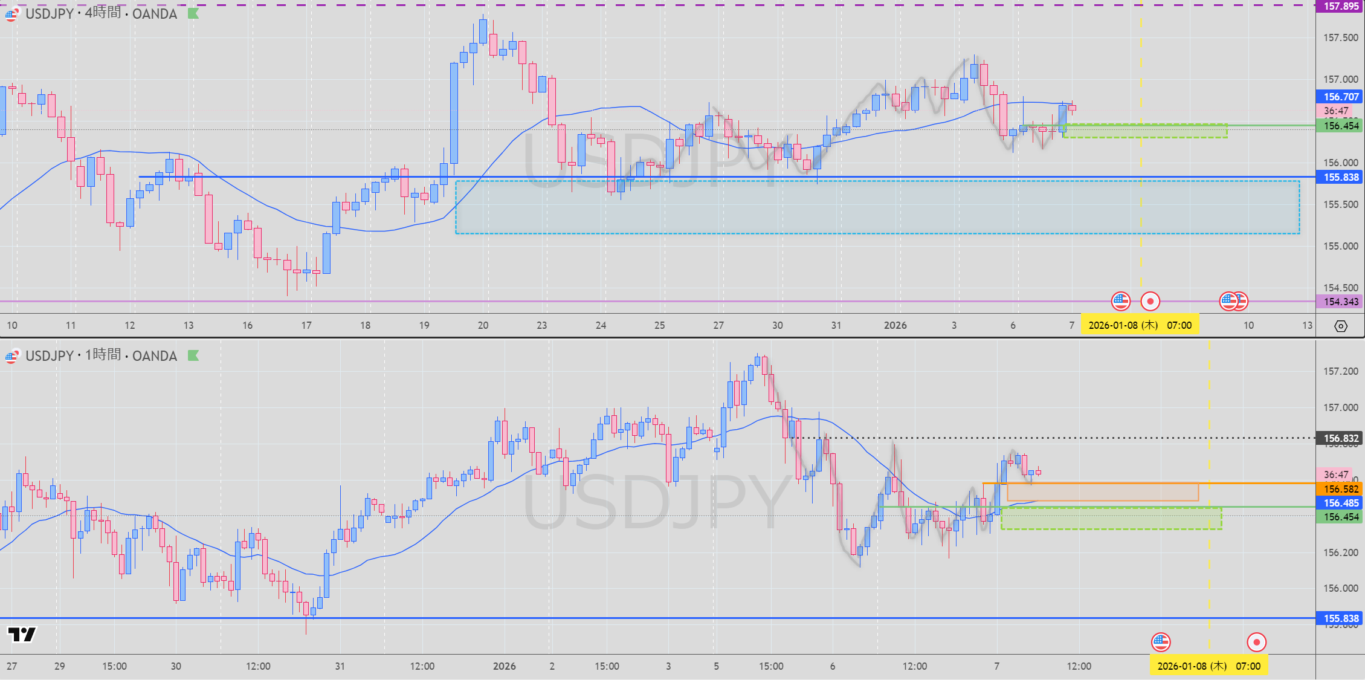Click the 4時間 interval label in the top chart title
This screenshot has height=680, width=1365.
click(x=103, y=13)
